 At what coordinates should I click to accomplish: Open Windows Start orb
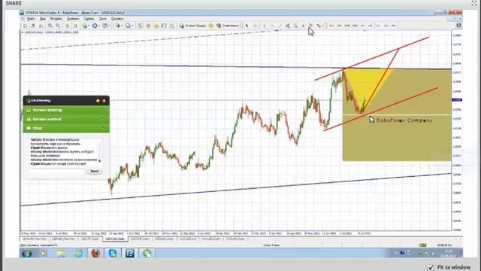(27, 254)
